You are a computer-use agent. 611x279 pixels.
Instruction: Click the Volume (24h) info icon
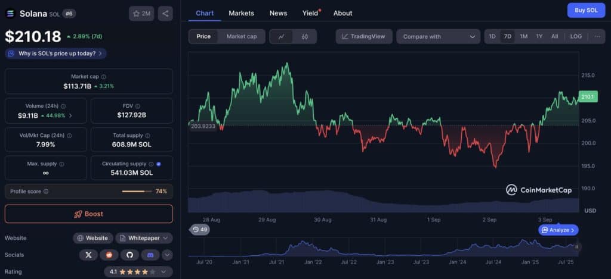tap(63, 106)
